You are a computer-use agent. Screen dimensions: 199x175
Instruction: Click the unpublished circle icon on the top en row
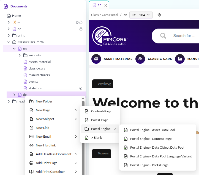77,22
